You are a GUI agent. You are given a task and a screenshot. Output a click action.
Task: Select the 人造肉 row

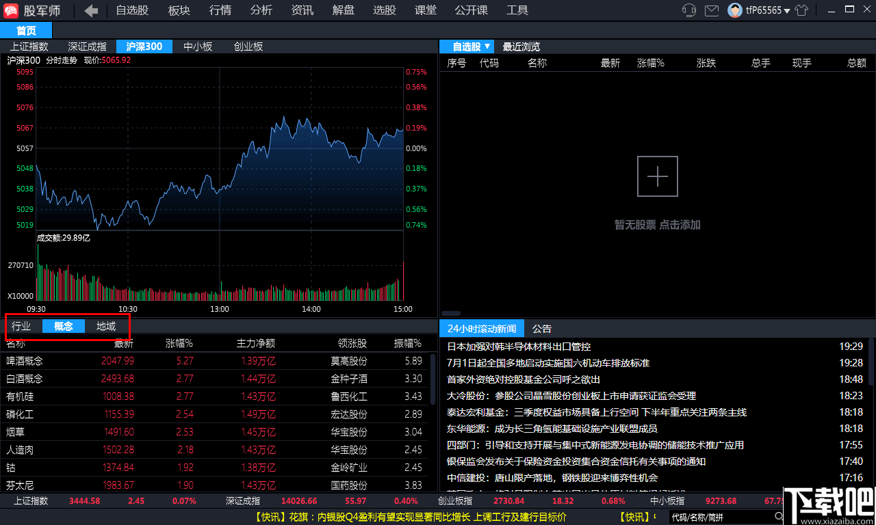tap(214, 450)
